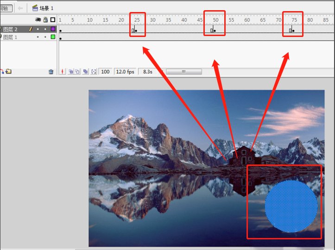The width and height of the screenshot is (335, 250).
Task: Click the eye icon column header
Action: point(38,20)
